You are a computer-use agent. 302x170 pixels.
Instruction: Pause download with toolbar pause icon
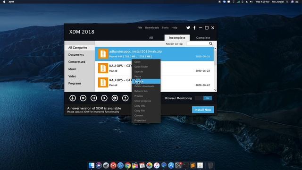(93, 98)
